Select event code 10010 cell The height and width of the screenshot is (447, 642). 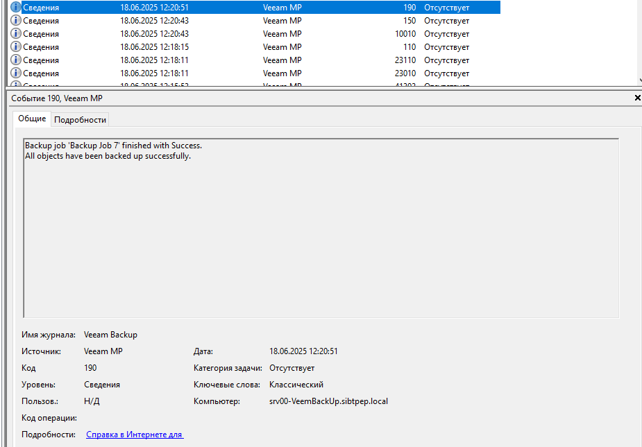tap(405, 33)
